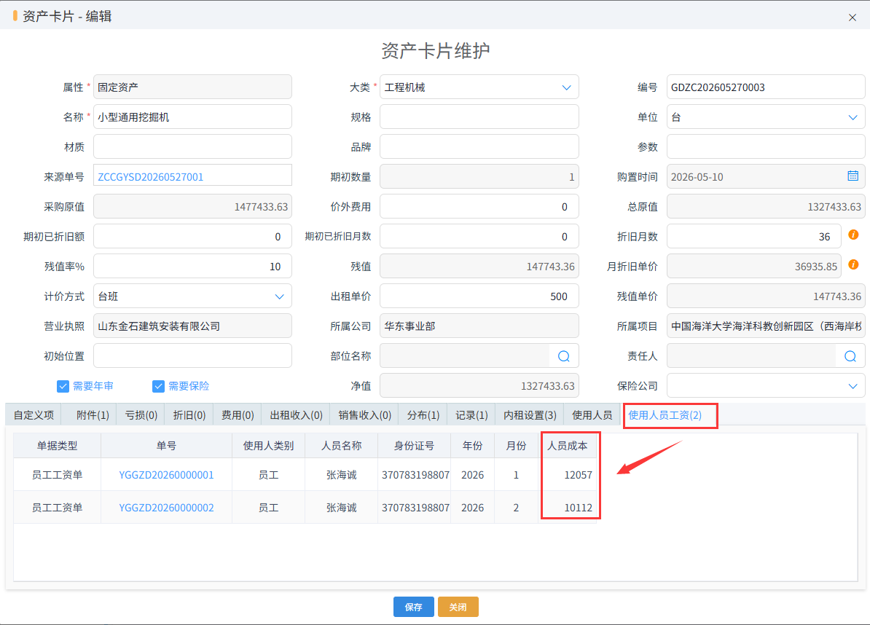Click the 人员名称 column header
Screen dimensions: 870x625
341,446
